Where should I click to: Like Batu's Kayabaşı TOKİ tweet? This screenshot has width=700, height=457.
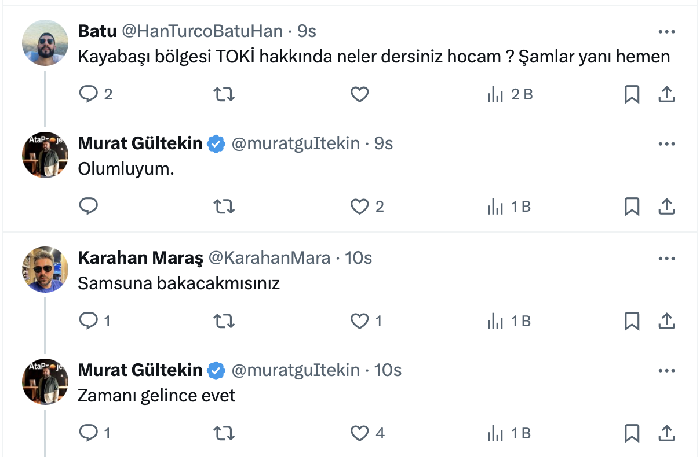[x=360, y=94]
